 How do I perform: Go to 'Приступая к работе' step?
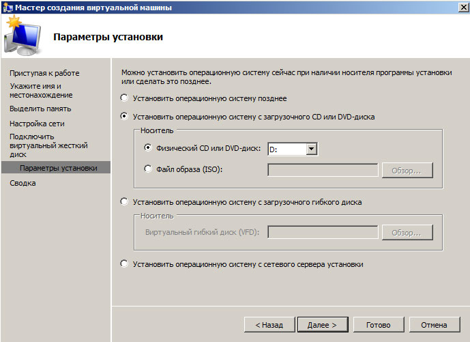pyautogui.click(x=44, y=73)
